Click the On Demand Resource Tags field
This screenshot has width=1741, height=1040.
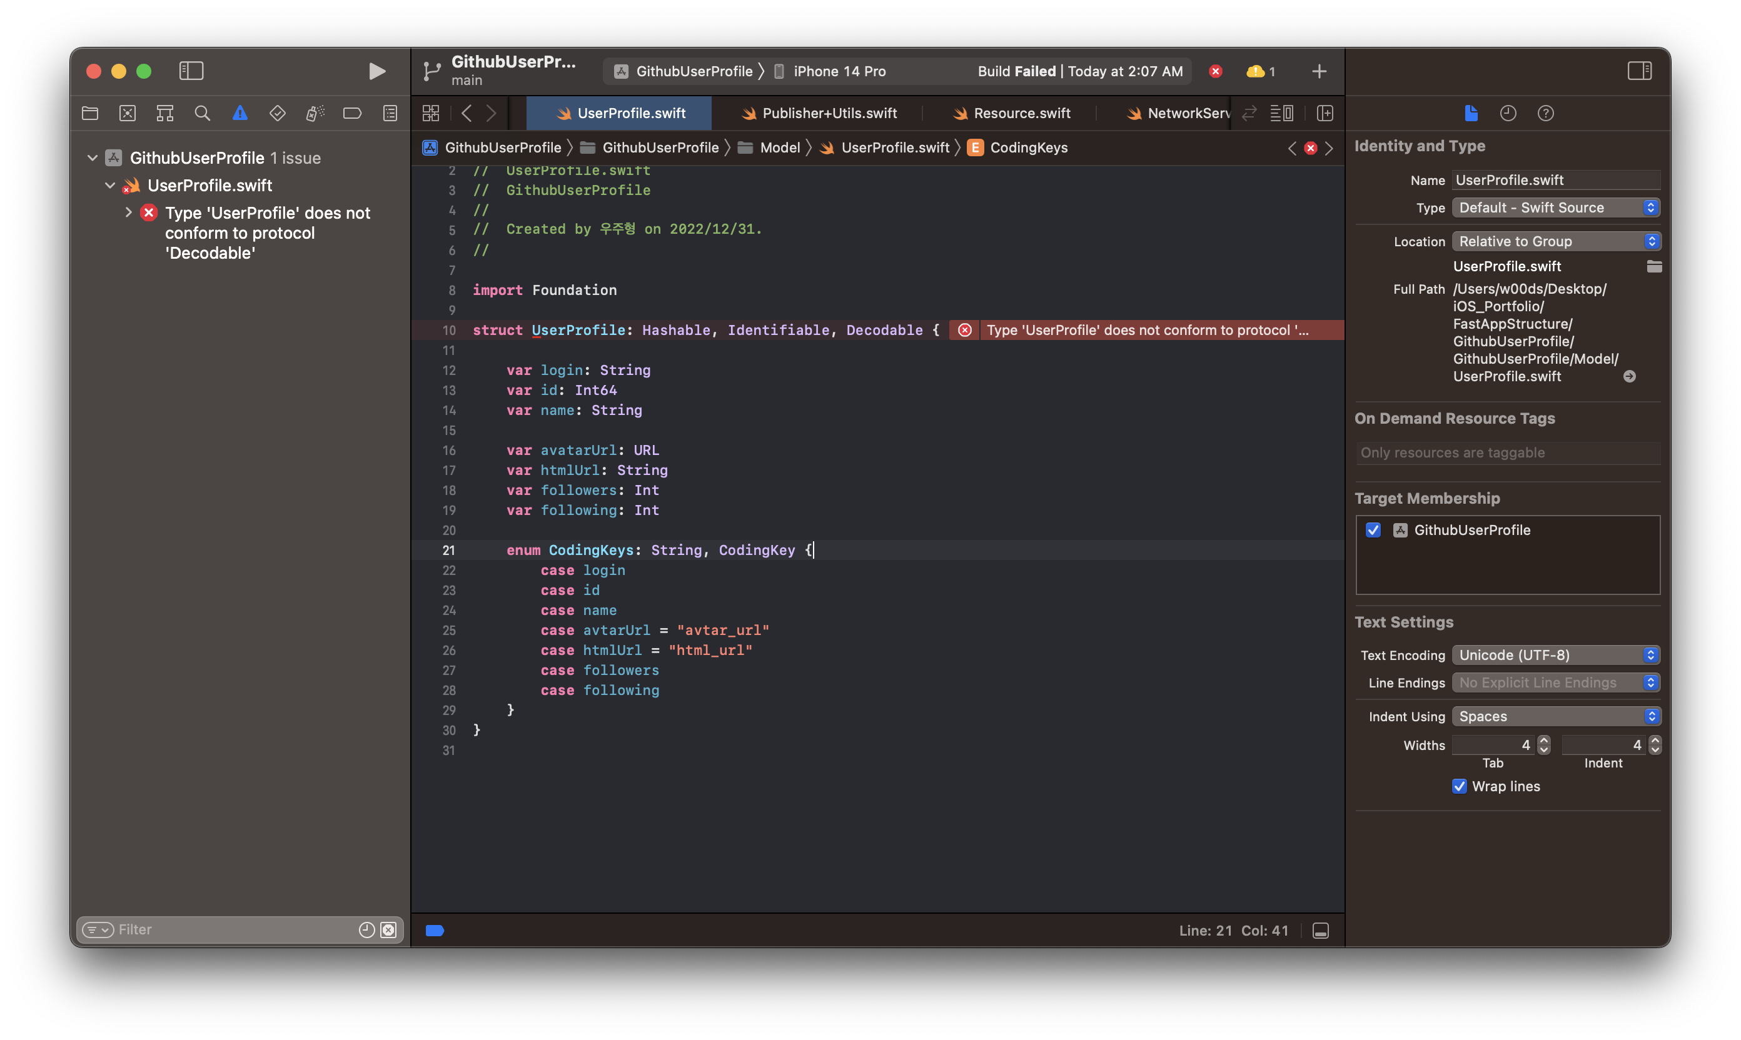click(1508, 452)
